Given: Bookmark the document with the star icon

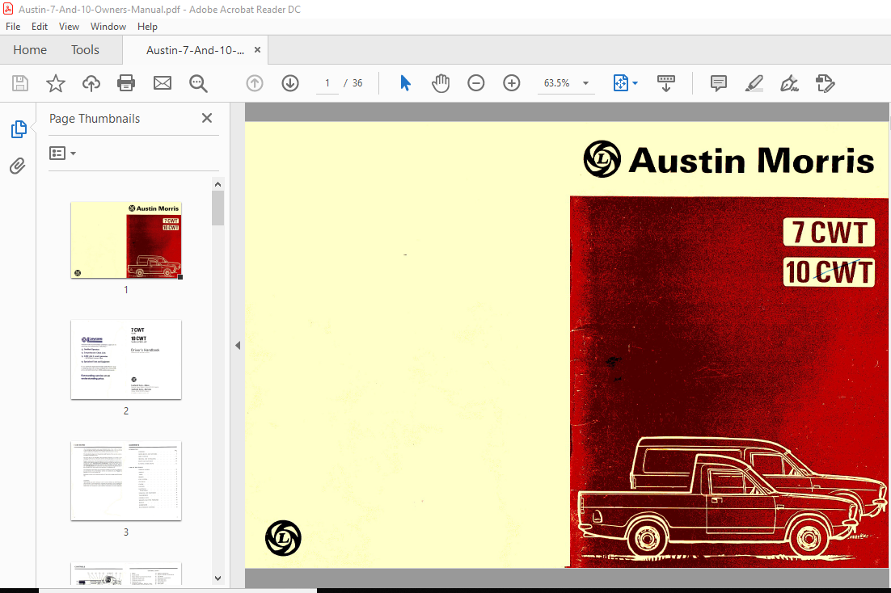Looking at the screenshot, I should tap(56, 83).
